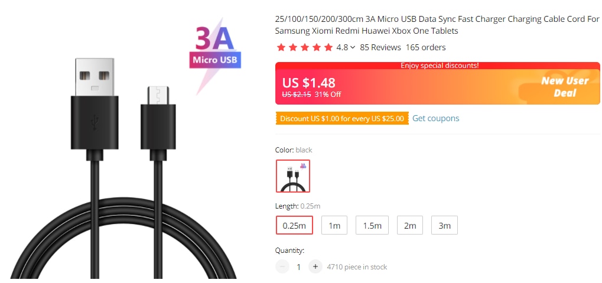Screen dimensions: 602x283
Task: Choose the 2m length option
Action: (x=410, y=226)
